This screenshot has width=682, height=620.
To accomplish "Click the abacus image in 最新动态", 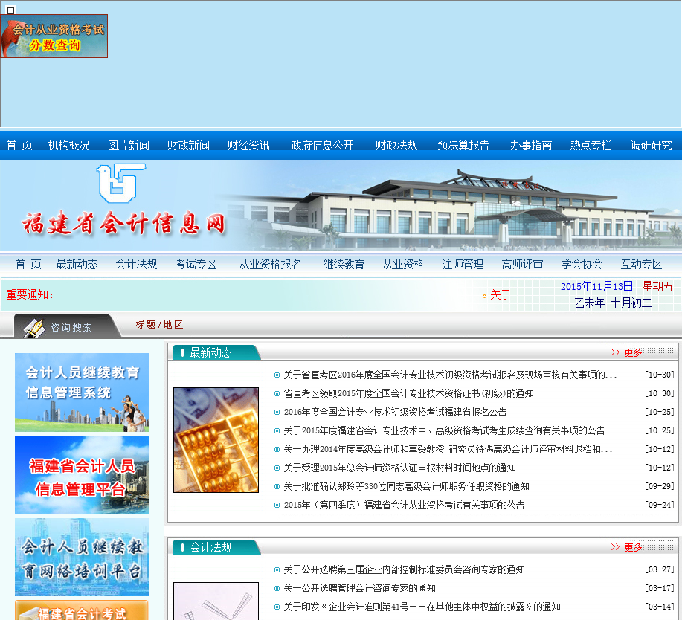I will (x=216, y=440).
